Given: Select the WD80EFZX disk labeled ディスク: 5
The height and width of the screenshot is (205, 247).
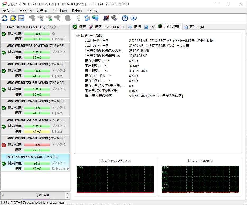Looking at the screenshot, I should tap(35, 126).
